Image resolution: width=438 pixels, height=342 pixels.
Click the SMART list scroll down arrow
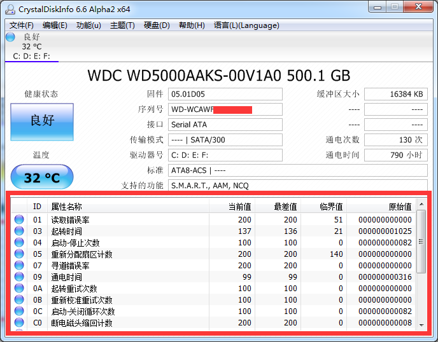pyautogui.click(x=421, y=325)
